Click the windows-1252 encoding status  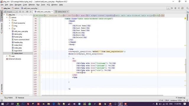[176, 100]
